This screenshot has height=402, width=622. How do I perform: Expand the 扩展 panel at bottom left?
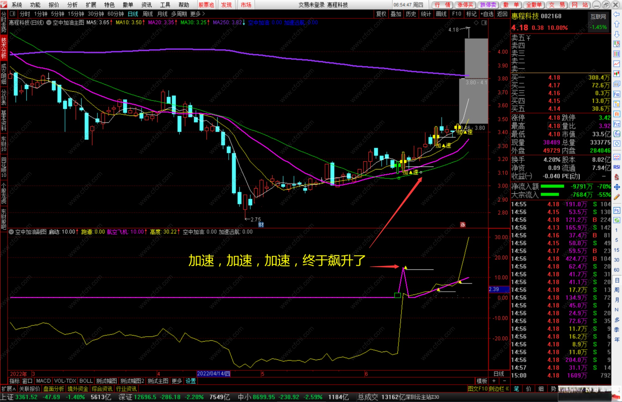(8, 389)
